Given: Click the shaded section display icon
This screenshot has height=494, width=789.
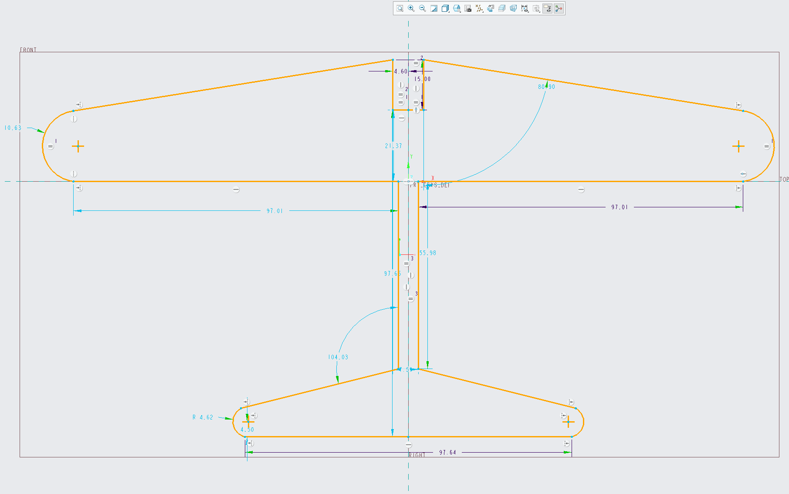Looking at the screenshot, I should [502, 8].
